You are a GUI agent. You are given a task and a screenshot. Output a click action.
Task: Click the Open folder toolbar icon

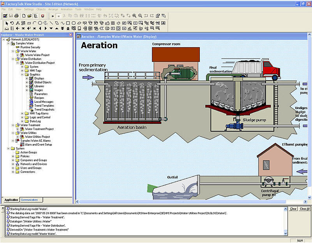[29, 16]
